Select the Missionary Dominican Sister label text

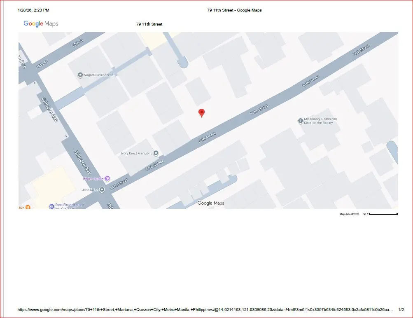click(x=320, y=121)
